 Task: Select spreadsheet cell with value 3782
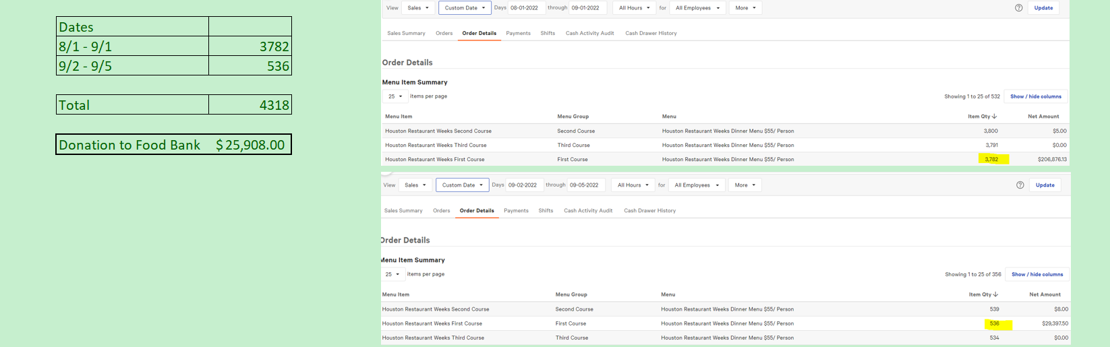pyautogui.click(x=250, y=46)
